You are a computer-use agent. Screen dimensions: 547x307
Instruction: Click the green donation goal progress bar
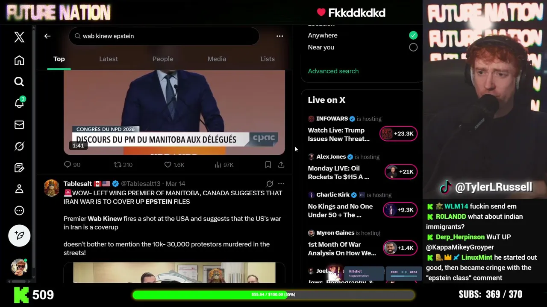click(x=273, y=295)
